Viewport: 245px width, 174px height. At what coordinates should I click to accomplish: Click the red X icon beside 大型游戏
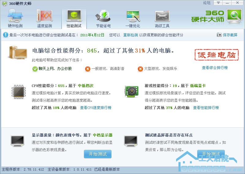[x=140, y=69]
